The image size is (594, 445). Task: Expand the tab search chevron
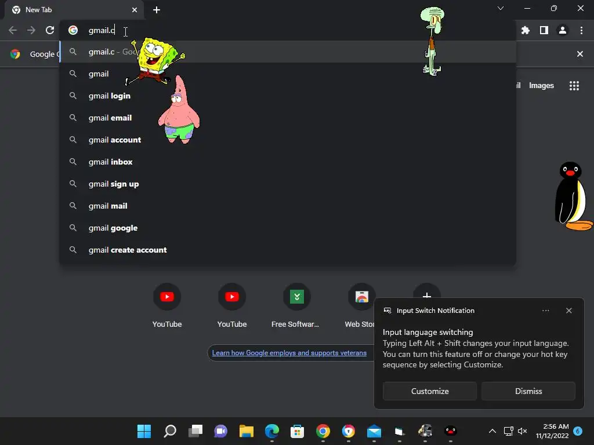501,8
